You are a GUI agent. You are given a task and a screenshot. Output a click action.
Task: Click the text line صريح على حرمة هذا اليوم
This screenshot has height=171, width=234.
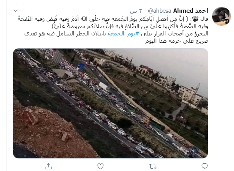tap(177, 41)
